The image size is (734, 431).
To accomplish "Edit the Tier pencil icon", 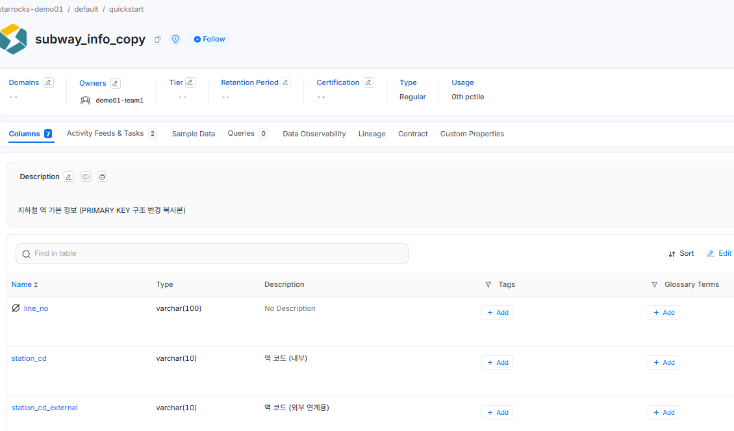I will click(190, 82).
